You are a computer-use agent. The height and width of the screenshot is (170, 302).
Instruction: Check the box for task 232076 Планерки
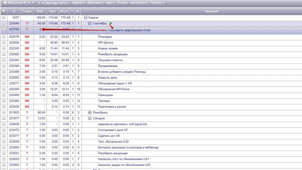(4, 37)
